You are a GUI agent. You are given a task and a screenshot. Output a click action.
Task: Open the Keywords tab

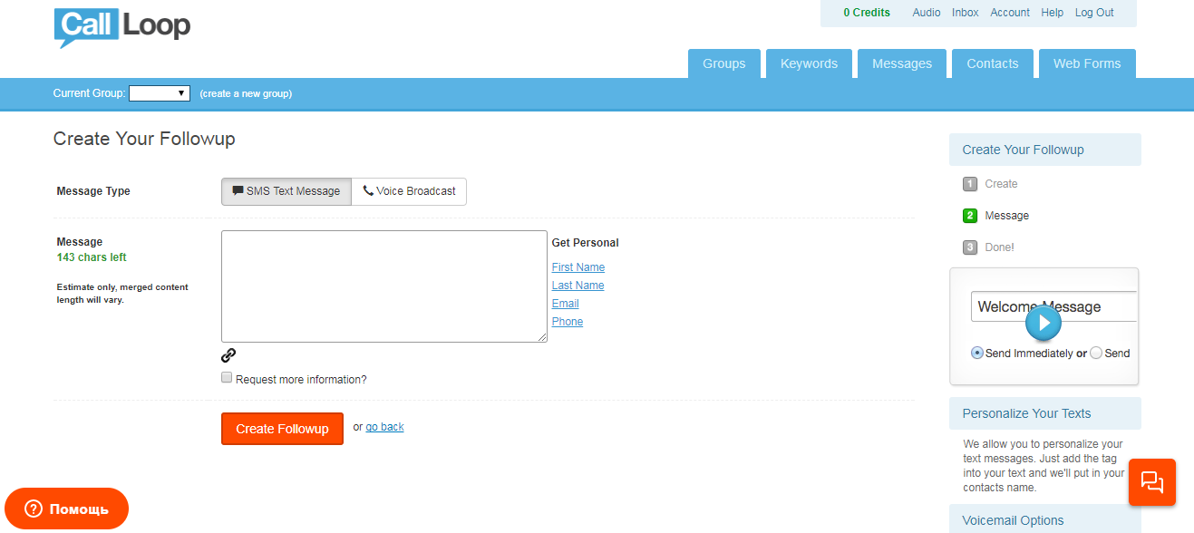tap(808, 63)
